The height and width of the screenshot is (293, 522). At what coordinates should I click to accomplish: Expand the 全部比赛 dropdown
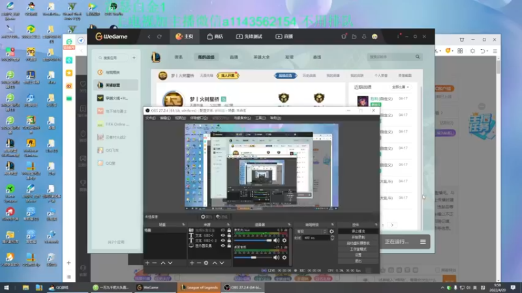[x=400, y=87]
